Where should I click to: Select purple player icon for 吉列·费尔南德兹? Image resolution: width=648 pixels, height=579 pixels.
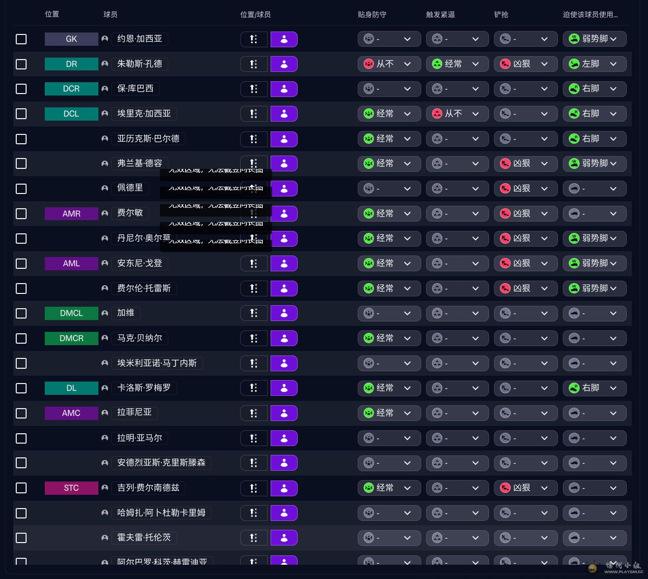coord(284,488)
